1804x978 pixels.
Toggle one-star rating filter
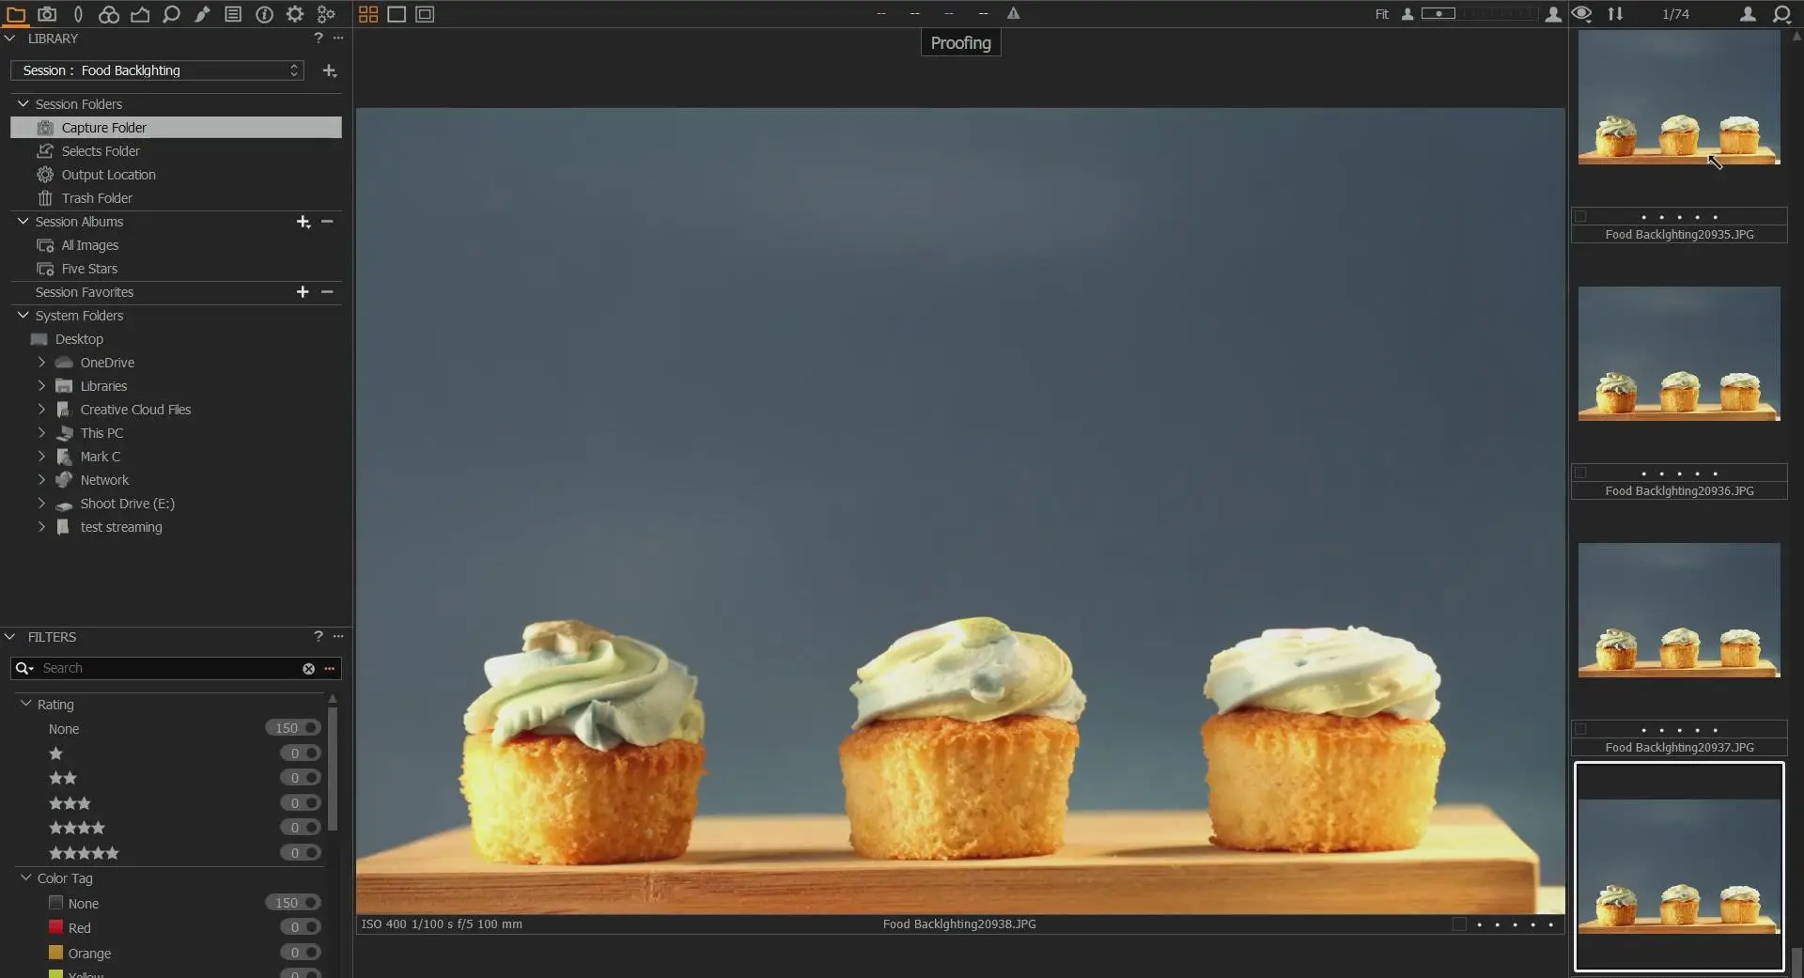(x=301, y=753)
